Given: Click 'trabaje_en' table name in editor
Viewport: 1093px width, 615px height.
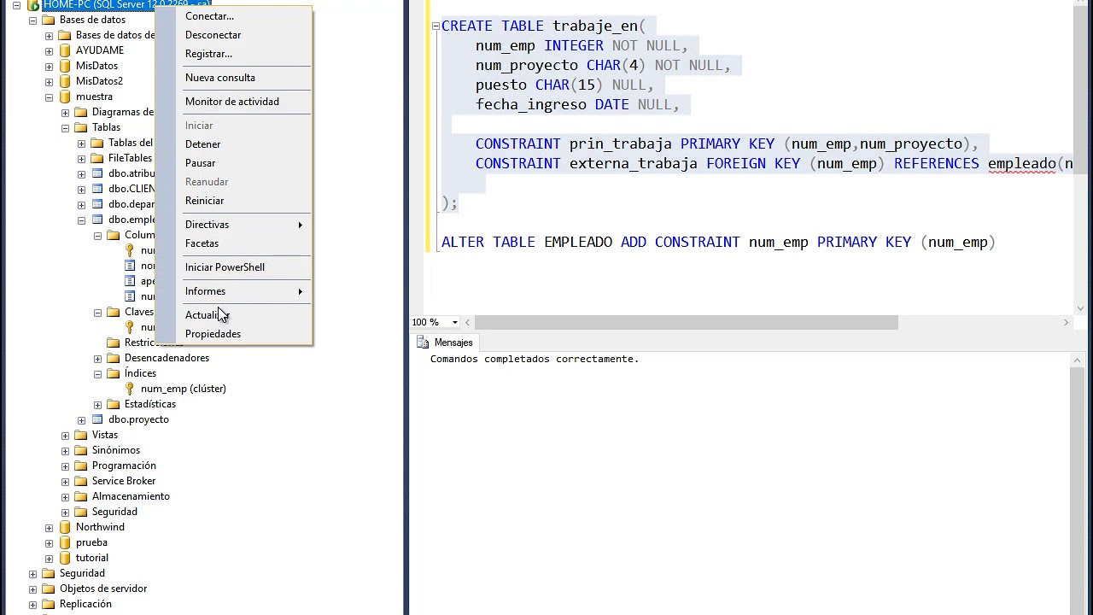Looking at the screenshot, I should click(595, 26).
